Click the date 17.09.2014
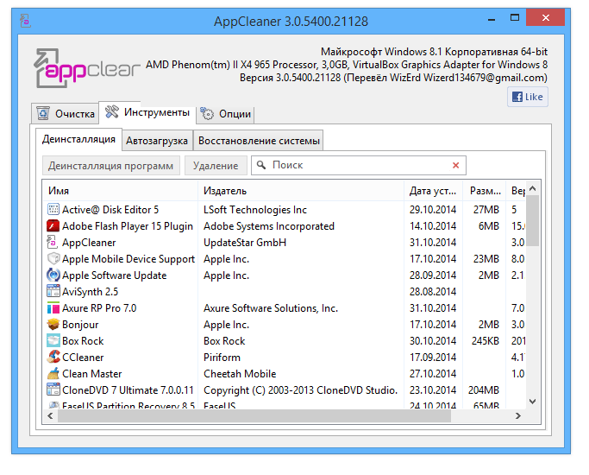Viewport: 589px width, 475px height. 433,358
